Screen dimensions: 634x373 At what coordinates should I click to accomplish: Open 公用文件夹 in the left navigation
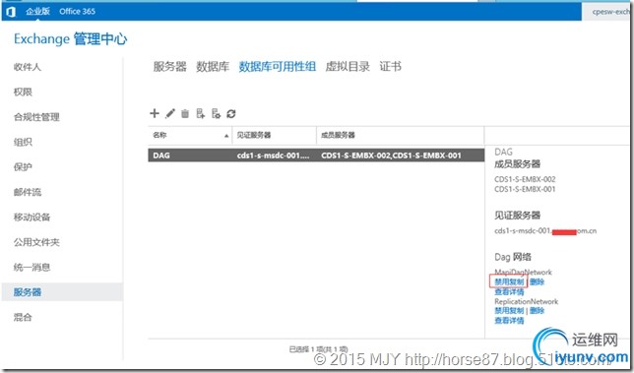coord(36,242)
